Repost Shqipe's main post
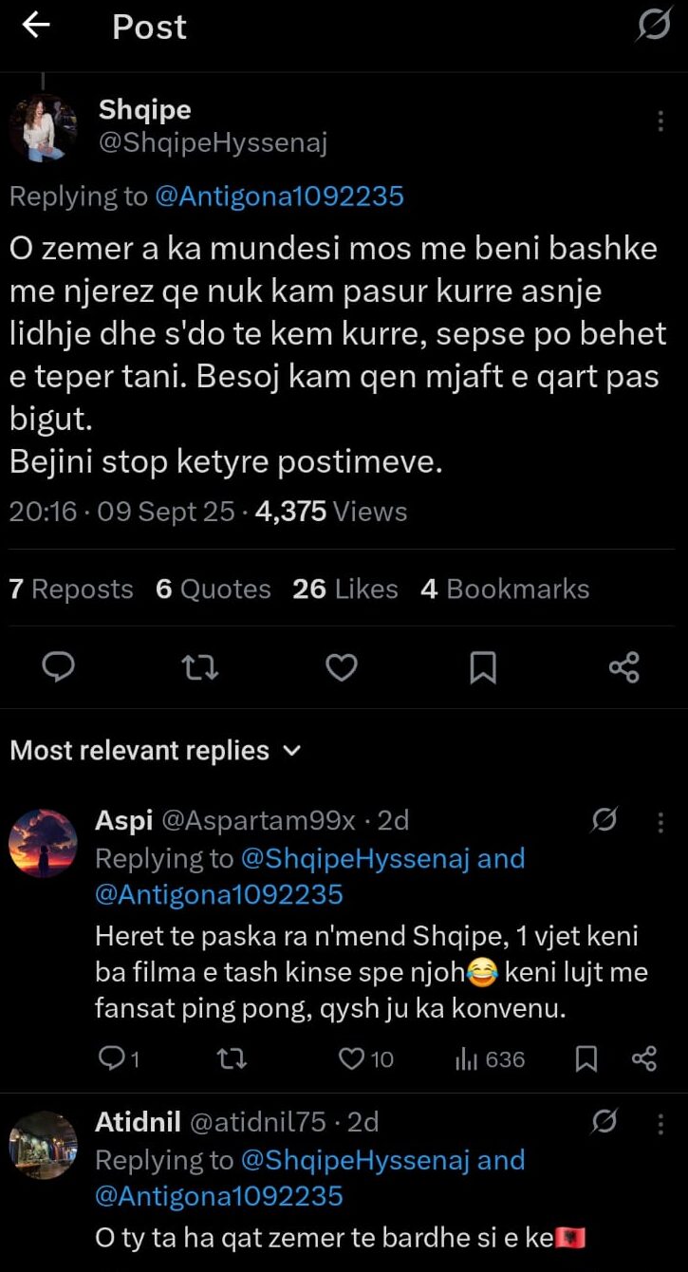This screenshot has height=1272, width=688. tap(199, 668)
